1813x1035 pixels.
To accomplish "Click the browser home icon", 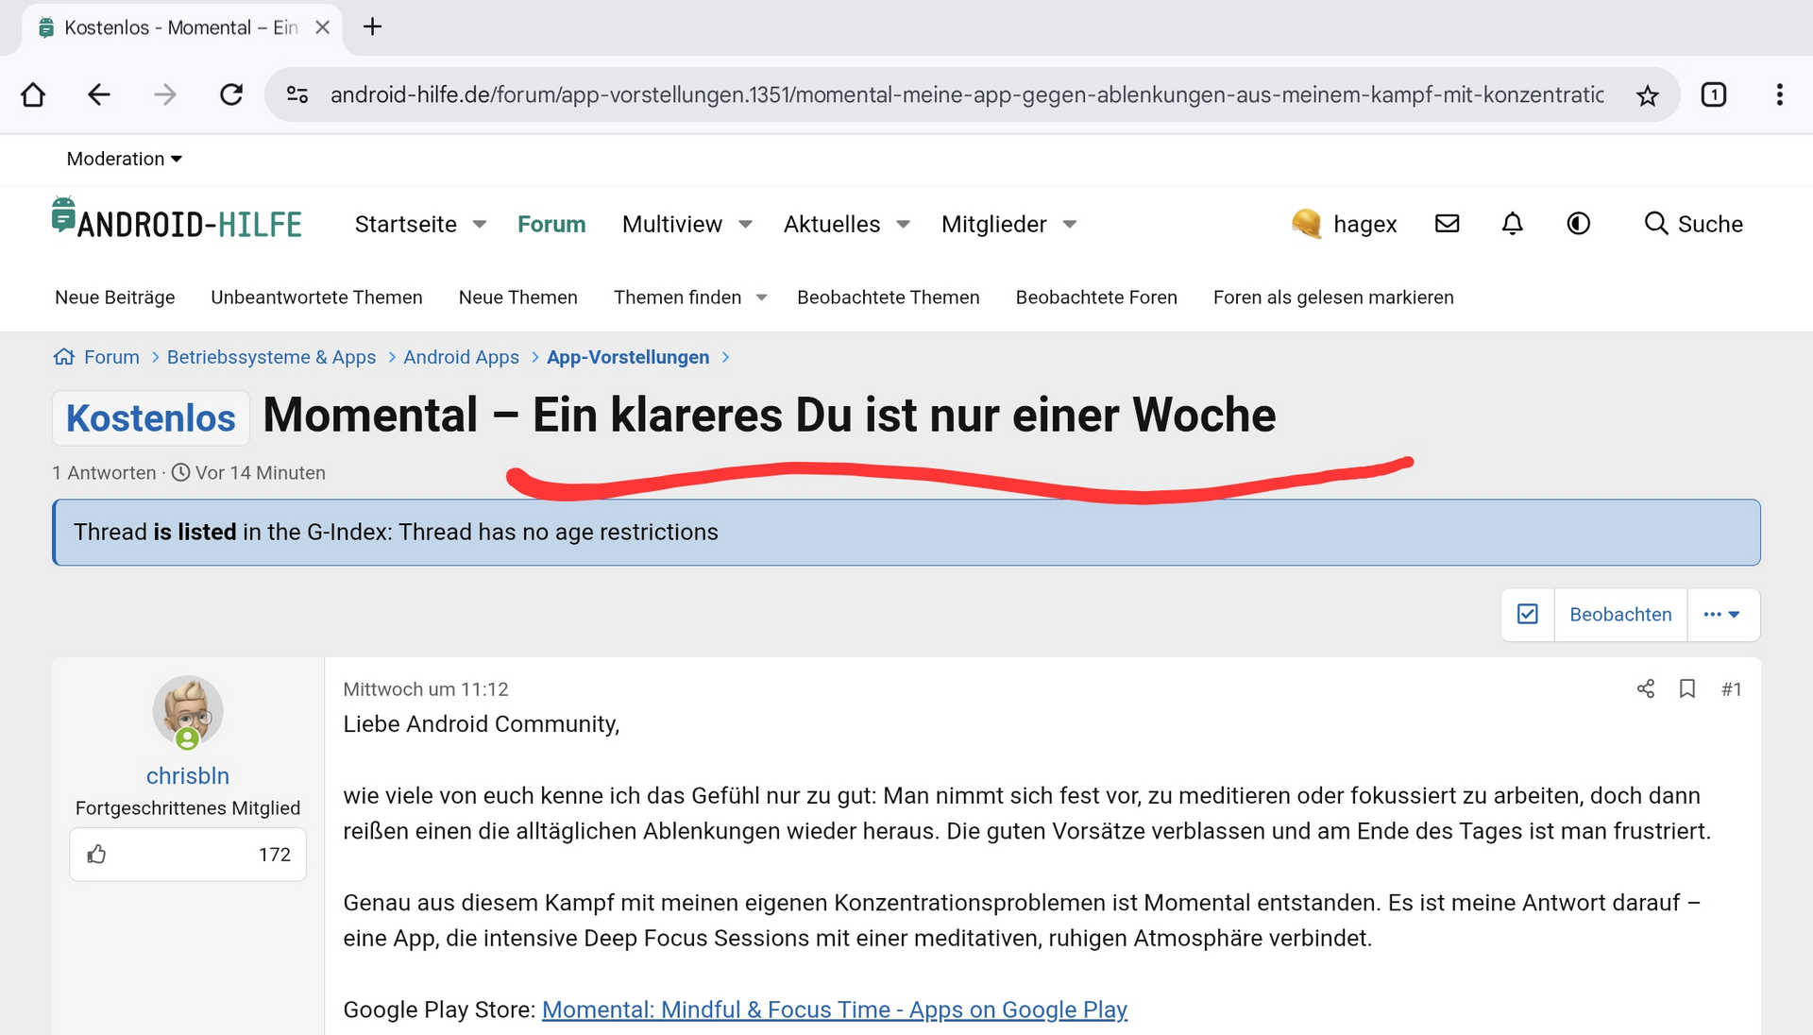I will [x=33, y=94].
